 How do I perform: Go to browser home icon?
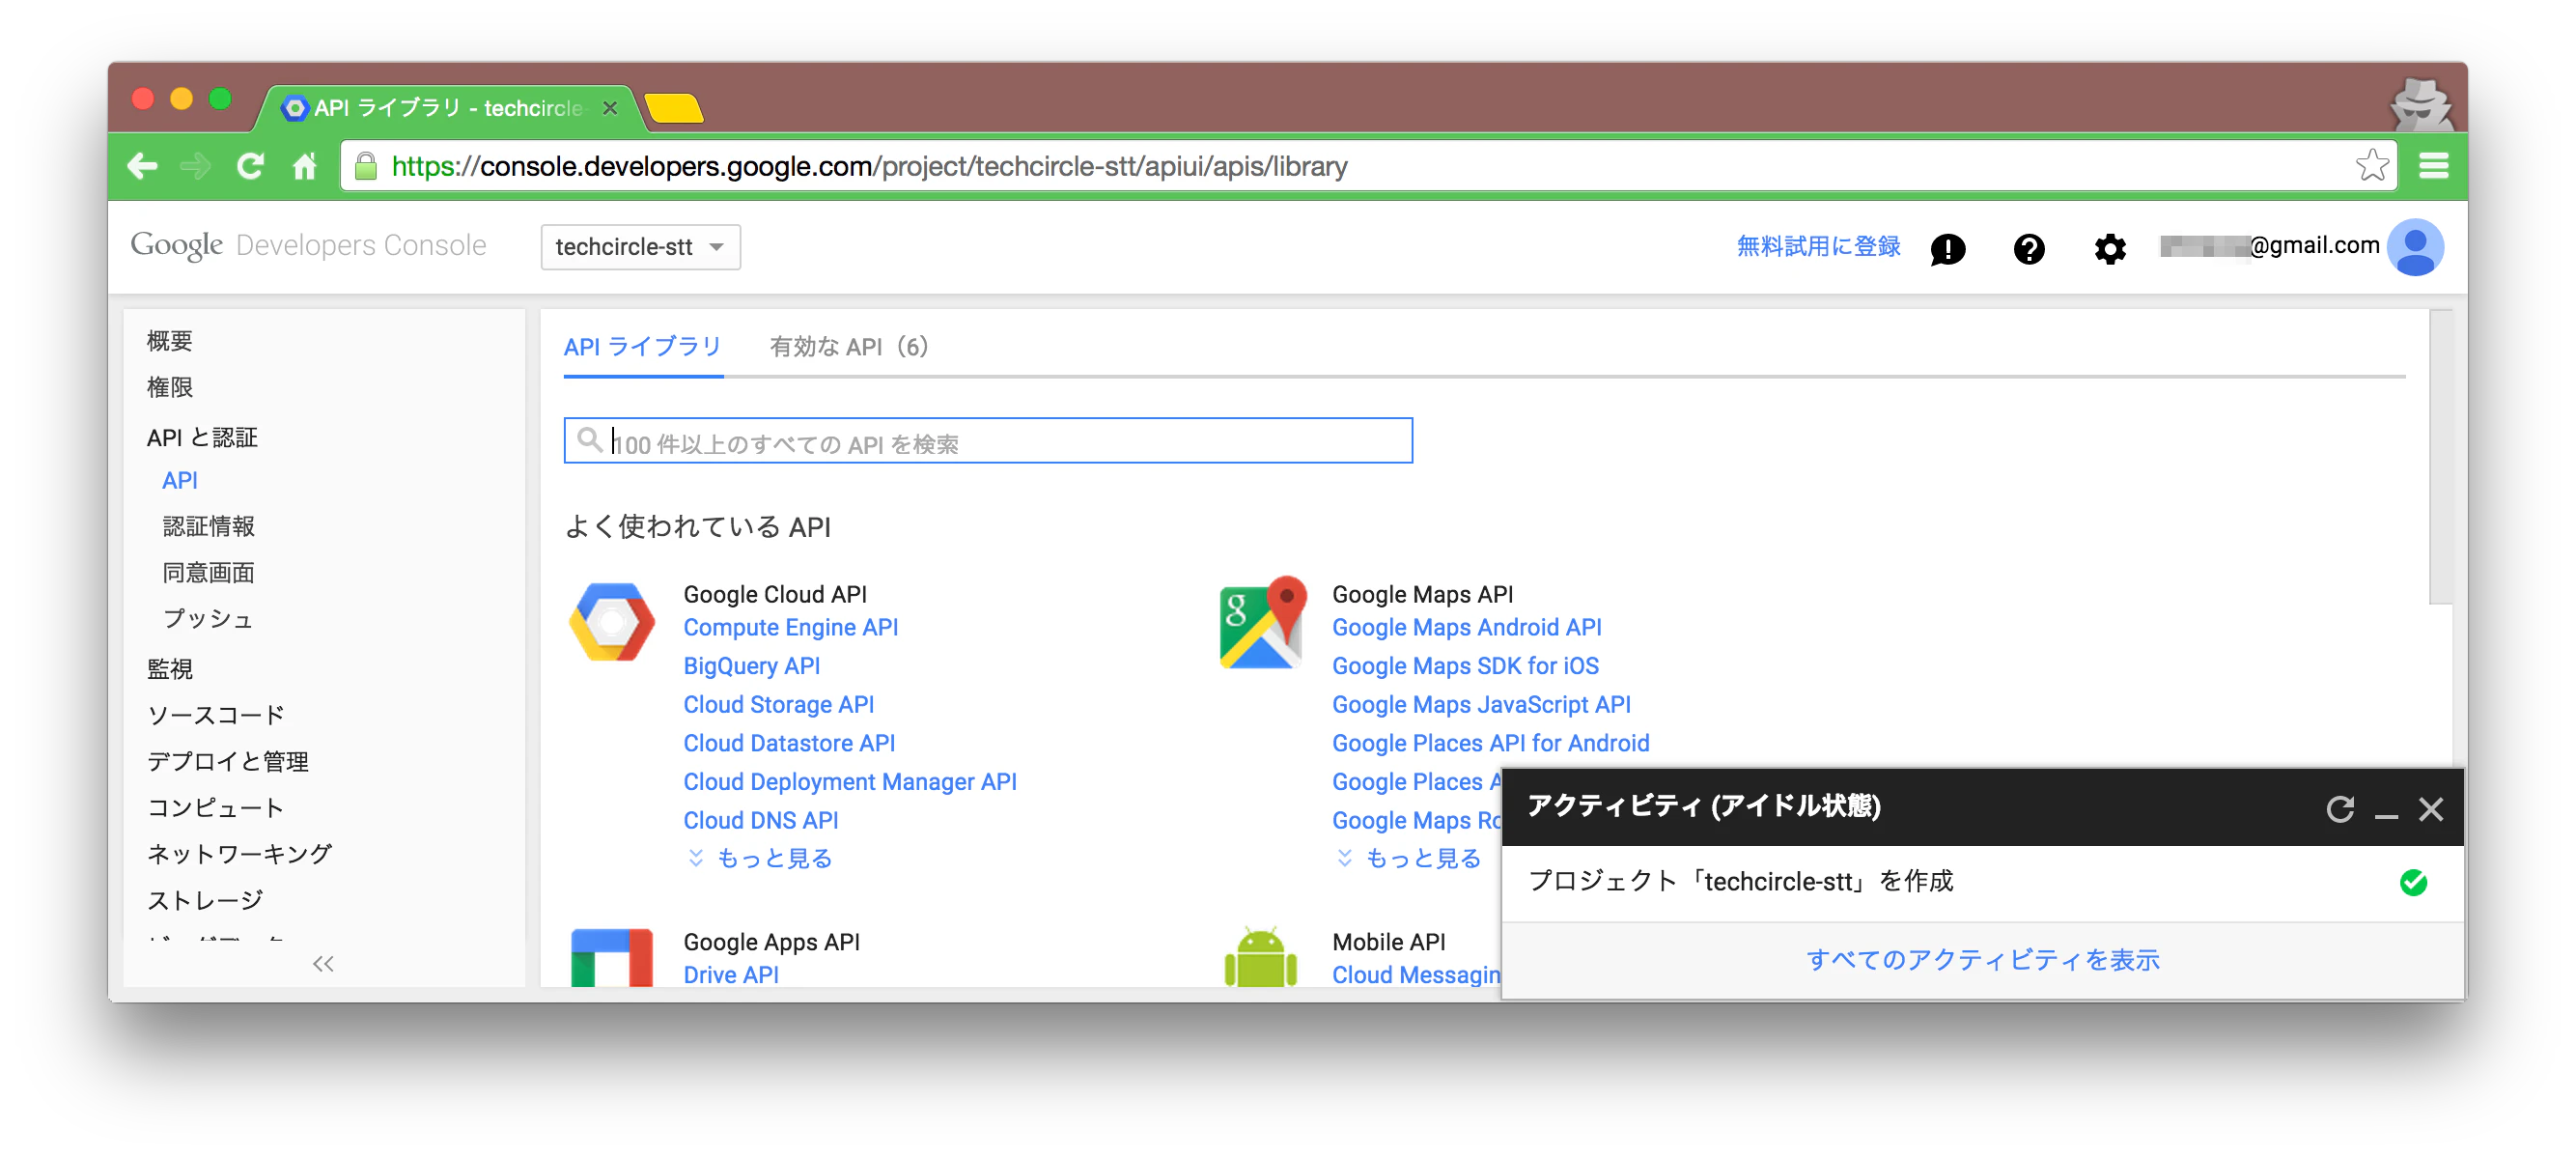pos(305,166)
